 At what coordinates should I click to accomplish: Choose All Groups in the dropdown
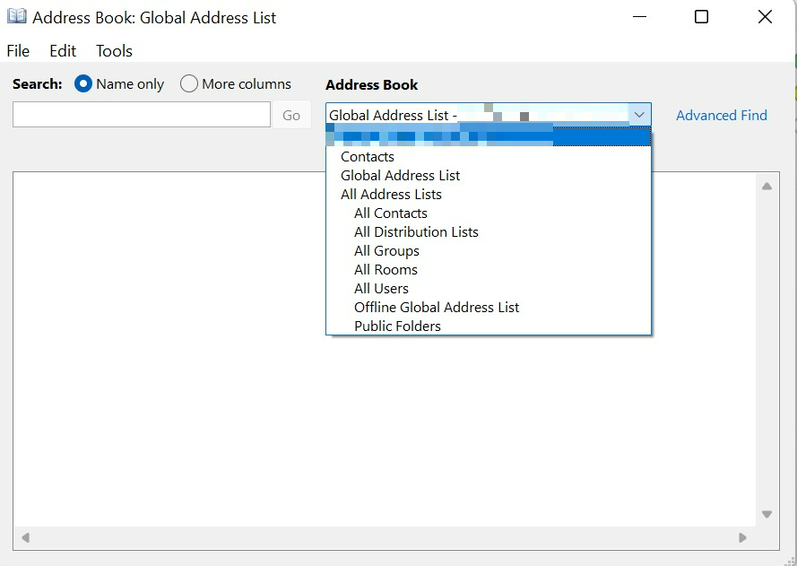click(x=386, y=251)
